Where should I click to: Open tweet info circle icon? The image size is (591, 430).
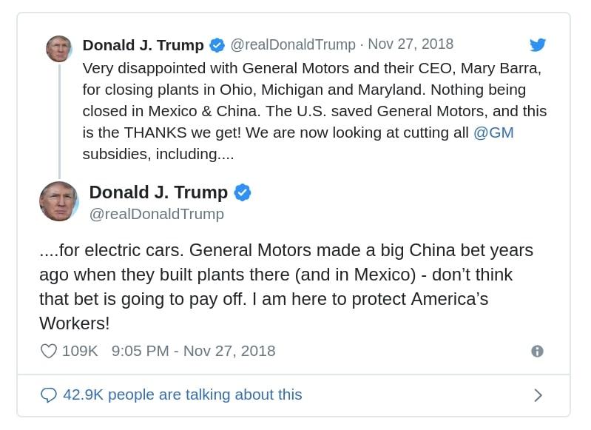point(537,351)
